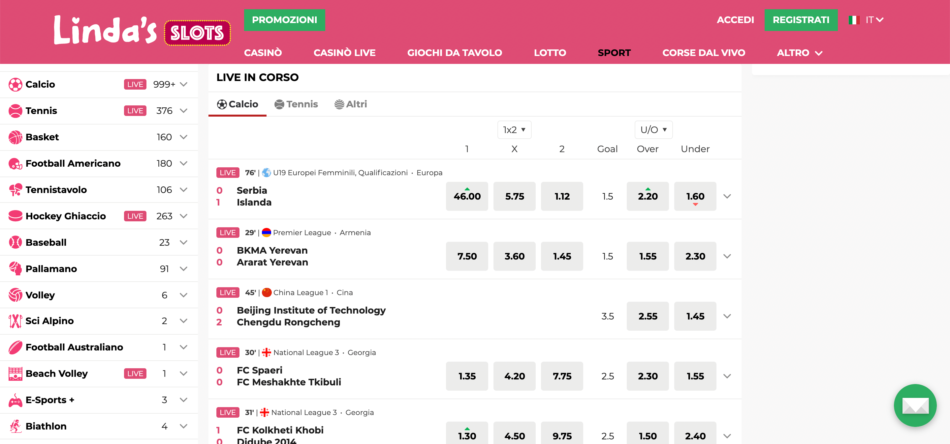Open the U/O market dropdown
Viewport: 950px width, 444px height.
tap(653, 130)
